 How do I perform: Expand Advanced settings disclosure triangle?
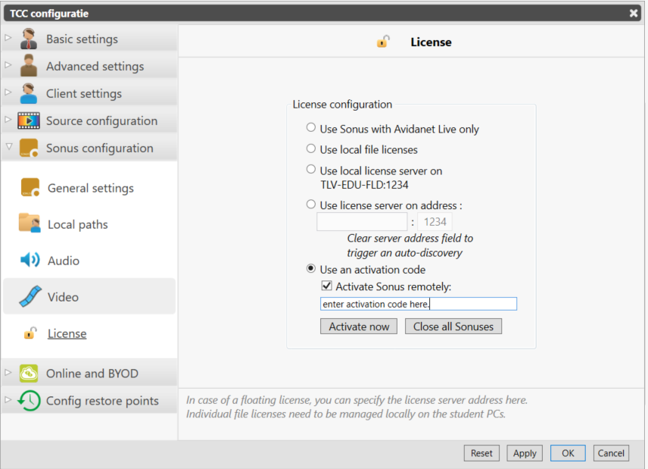8,65
